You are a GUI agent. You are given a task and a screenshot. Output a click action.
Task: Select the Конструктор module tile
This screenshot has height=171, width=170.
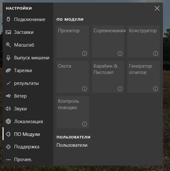pyautogui.click(x=144, y=41)
